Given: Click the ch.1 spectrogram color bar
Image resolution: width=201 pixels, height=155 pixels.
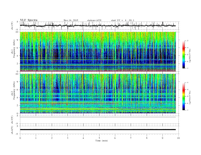Looking at the screenshot, I should point(184,54).
